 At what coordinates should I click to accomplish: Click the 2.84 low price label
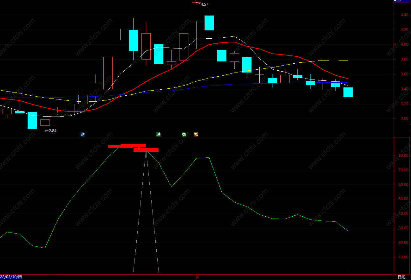(53, 130)
